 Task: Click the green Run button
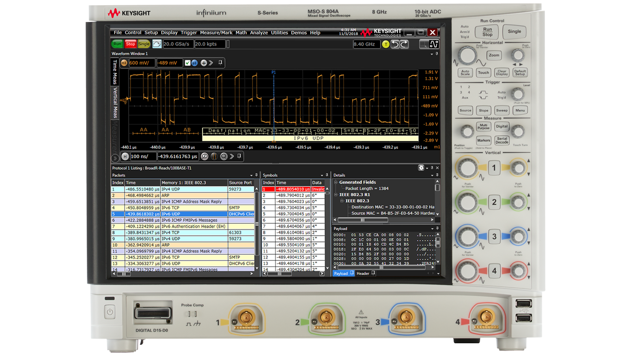[117, 44]
